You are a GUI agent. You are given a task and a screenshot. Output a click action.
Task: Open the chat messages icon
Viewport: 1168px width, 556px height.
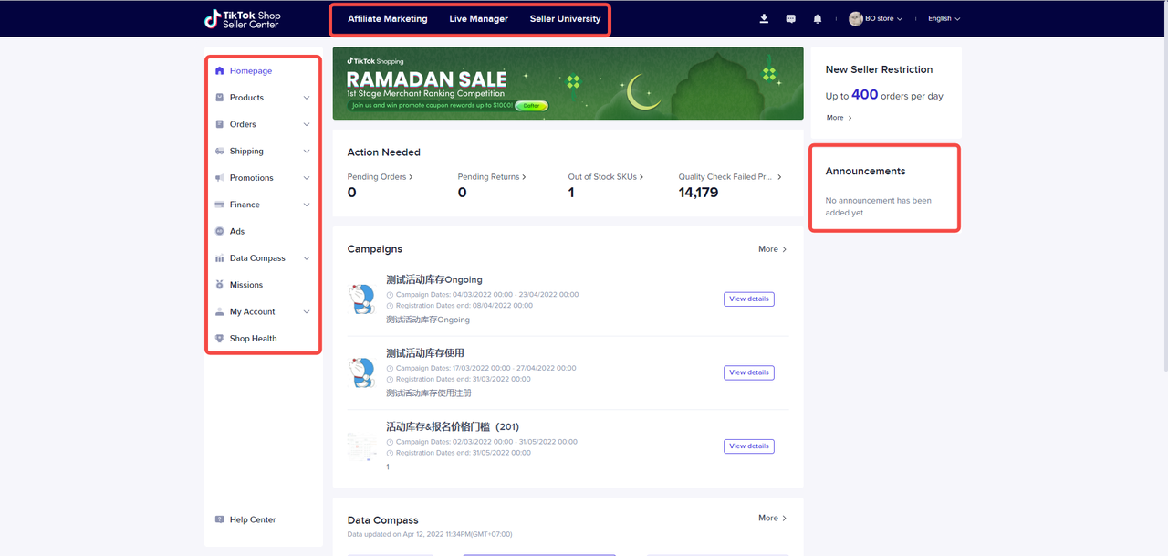[790, 18]
